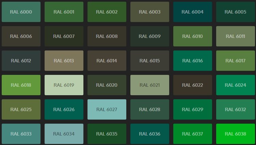Select the RAL 6021 pale green swatch

(150, 85)
